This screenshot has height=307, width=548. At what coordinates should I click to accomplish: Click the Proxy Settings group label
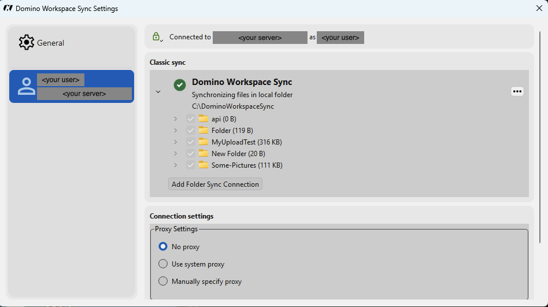[x=176, y=229]
